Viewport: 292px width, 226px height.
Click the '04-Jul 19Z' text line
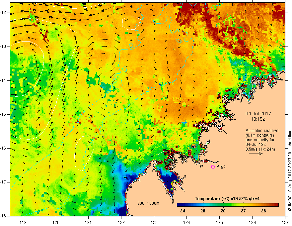tap(256, 145)
